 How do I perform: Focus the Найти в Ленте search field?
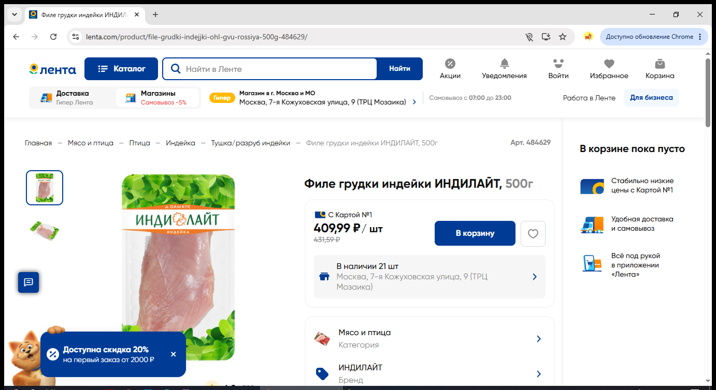point(270,69)
